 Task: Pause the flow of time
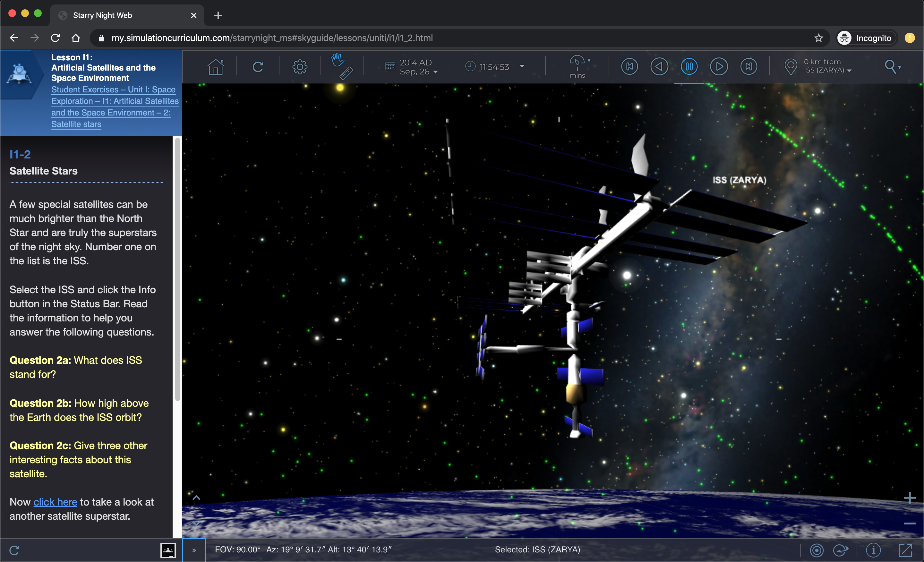click(689, 66)
